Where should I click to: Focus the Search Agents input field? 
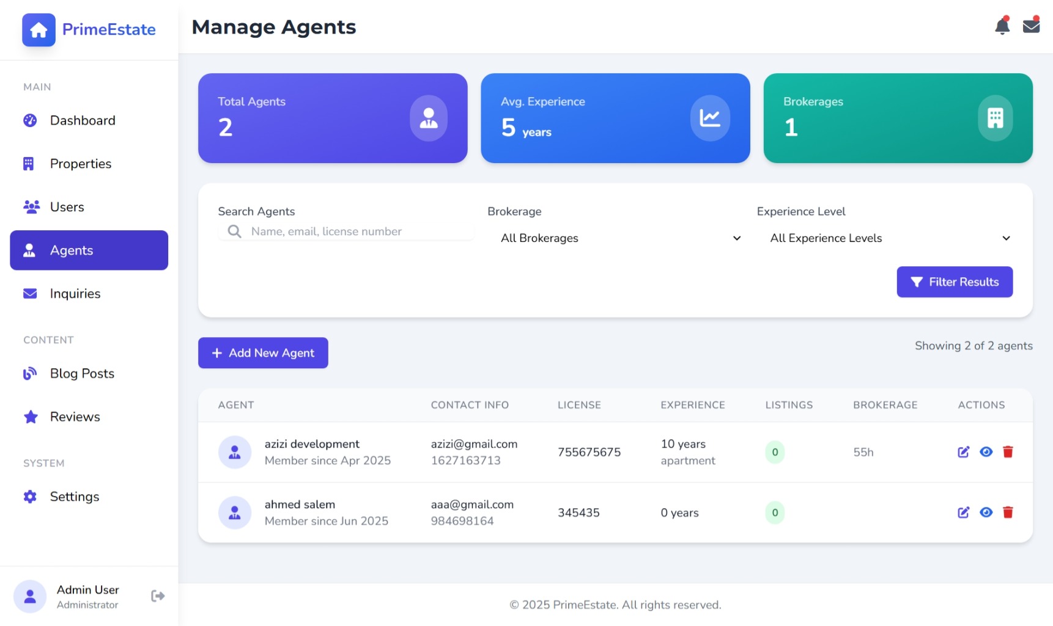(x=355, y=232)
